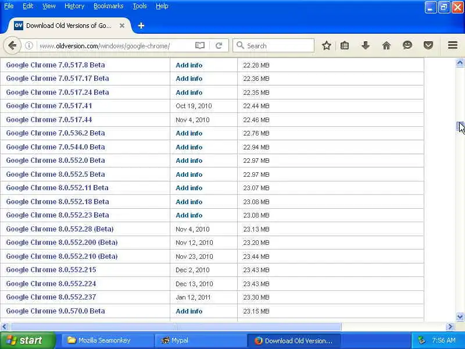The height and width of the screenshot is (349, 465).
Task: Open Google Chrome 8.0.552.224 link
Action: 51,283
